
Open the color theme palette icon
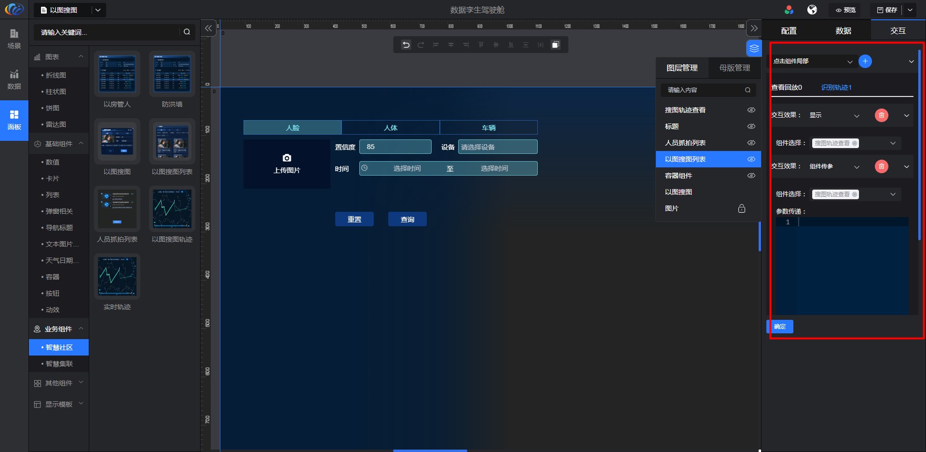click(x=789, y=10)
